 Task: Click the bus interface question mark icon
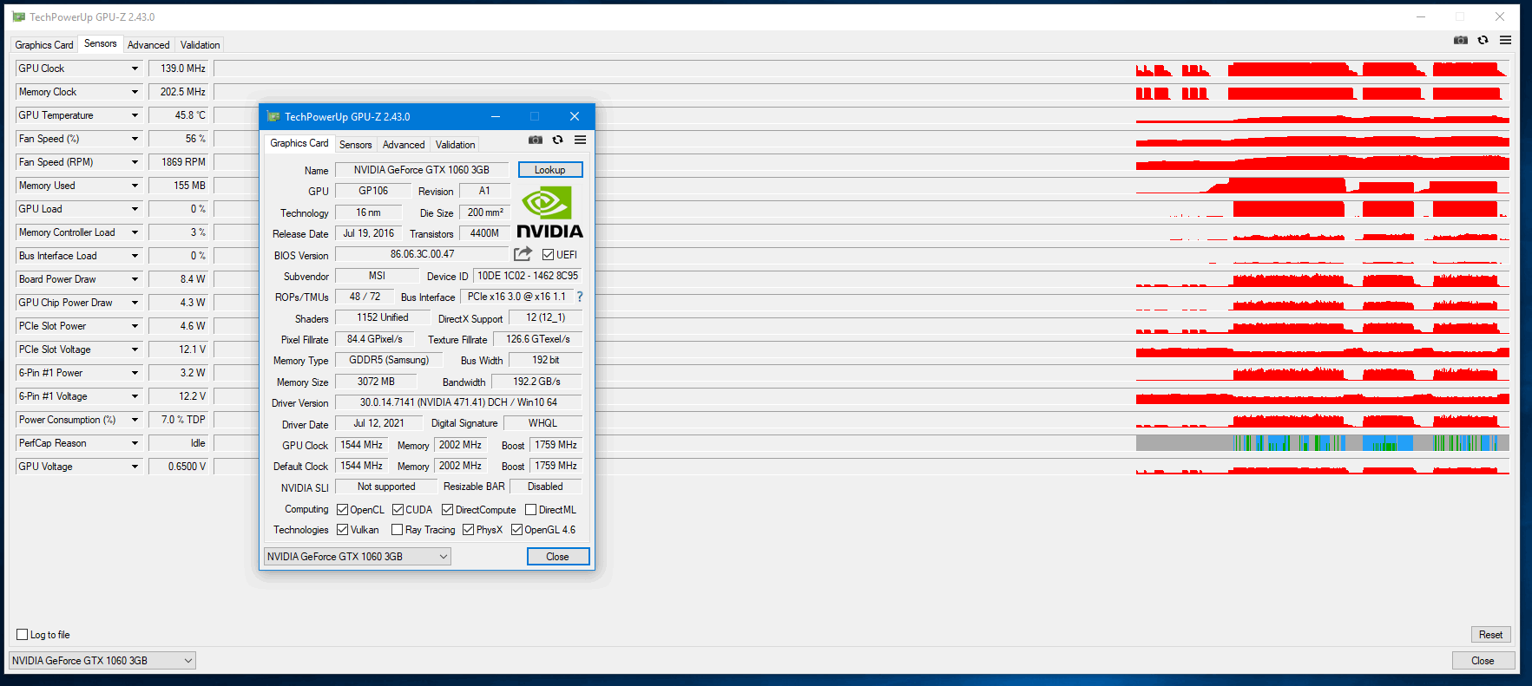[x=580, y=297]
